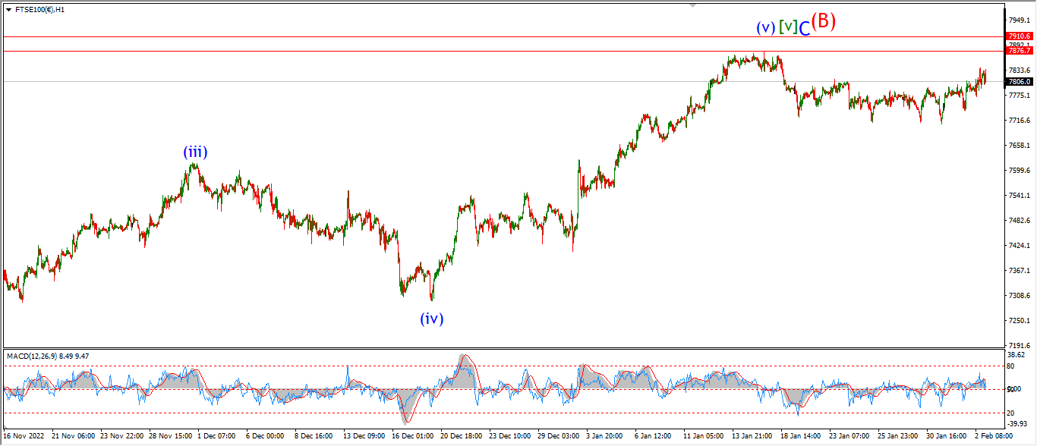Select the blue (v) wave label
Viewport: 1037px width, 446px height.
tap(766, 28)
